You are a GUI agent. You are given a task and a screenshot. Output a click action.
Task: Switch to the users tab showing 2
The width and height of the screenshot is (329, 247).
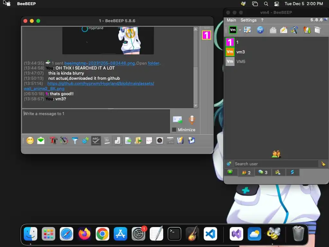pos(246,172)
